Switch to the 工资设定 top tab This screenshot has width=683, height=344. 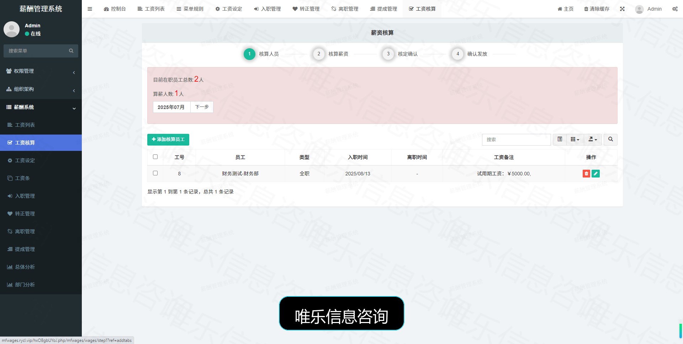(x=229, y=9)
